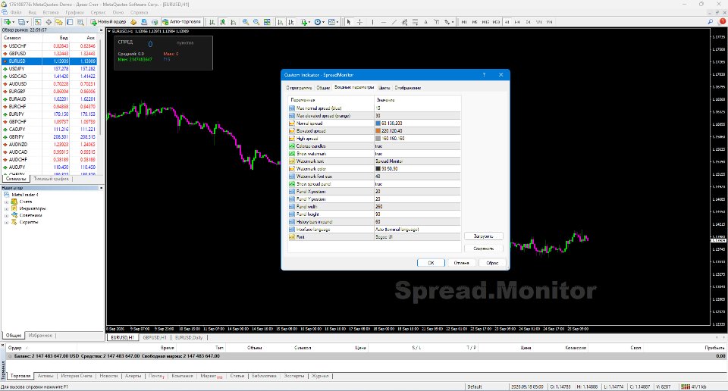Open the red notification badge icon
728x391 pixels.
click(723, 21)
